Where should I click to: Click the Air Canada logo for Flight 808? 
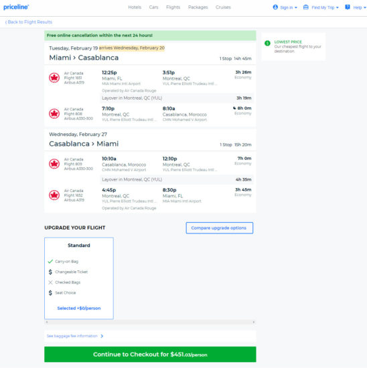[x=54, y=114]
